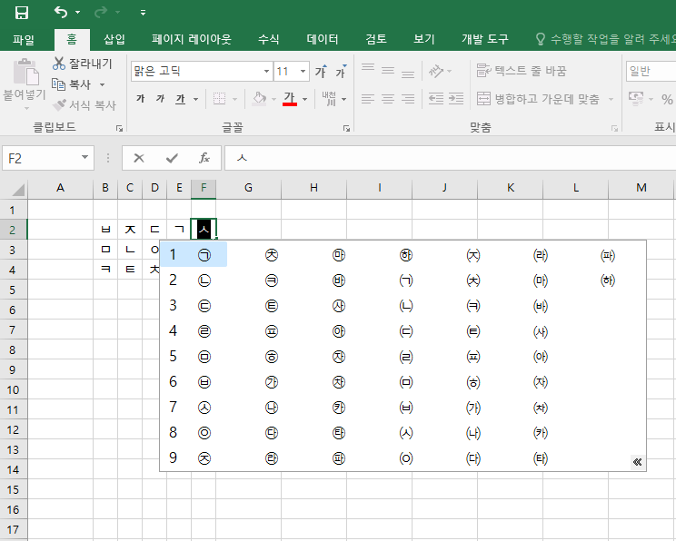This screenshot has height=541, width=676.
Task: Open the 일반 number format dropdown
Action: click(651, 72)
